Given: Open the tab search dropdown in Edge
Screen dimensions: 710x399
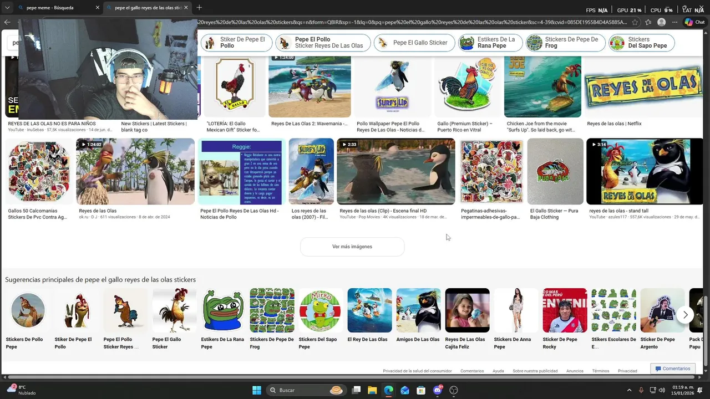Looking at the screenshot, I should [x=7, y=8].
